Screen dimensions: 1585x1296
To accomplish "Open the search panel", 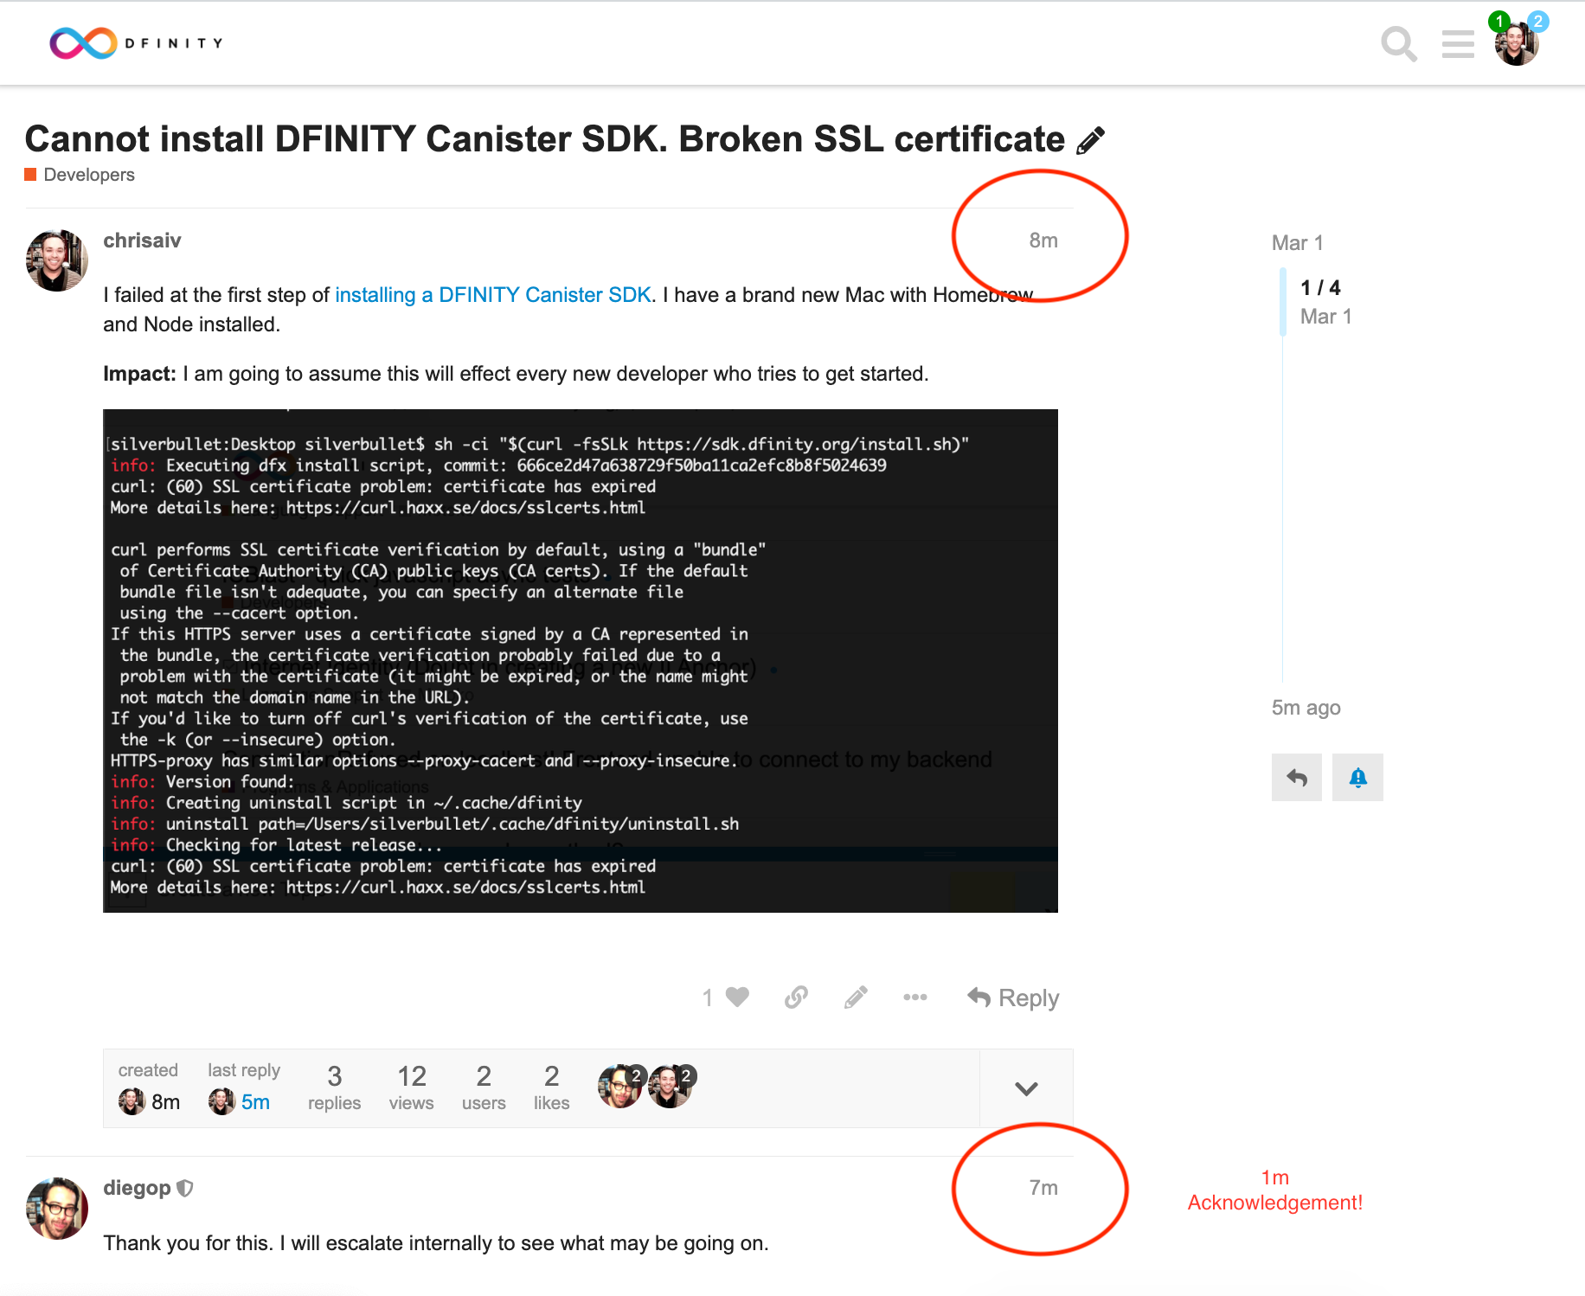I will pyautogui.click(x=1398, y=44).
